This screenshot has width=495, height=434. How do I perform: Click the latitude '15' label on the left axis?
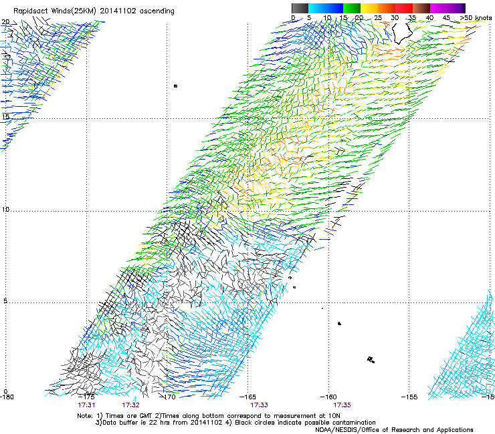5,117
